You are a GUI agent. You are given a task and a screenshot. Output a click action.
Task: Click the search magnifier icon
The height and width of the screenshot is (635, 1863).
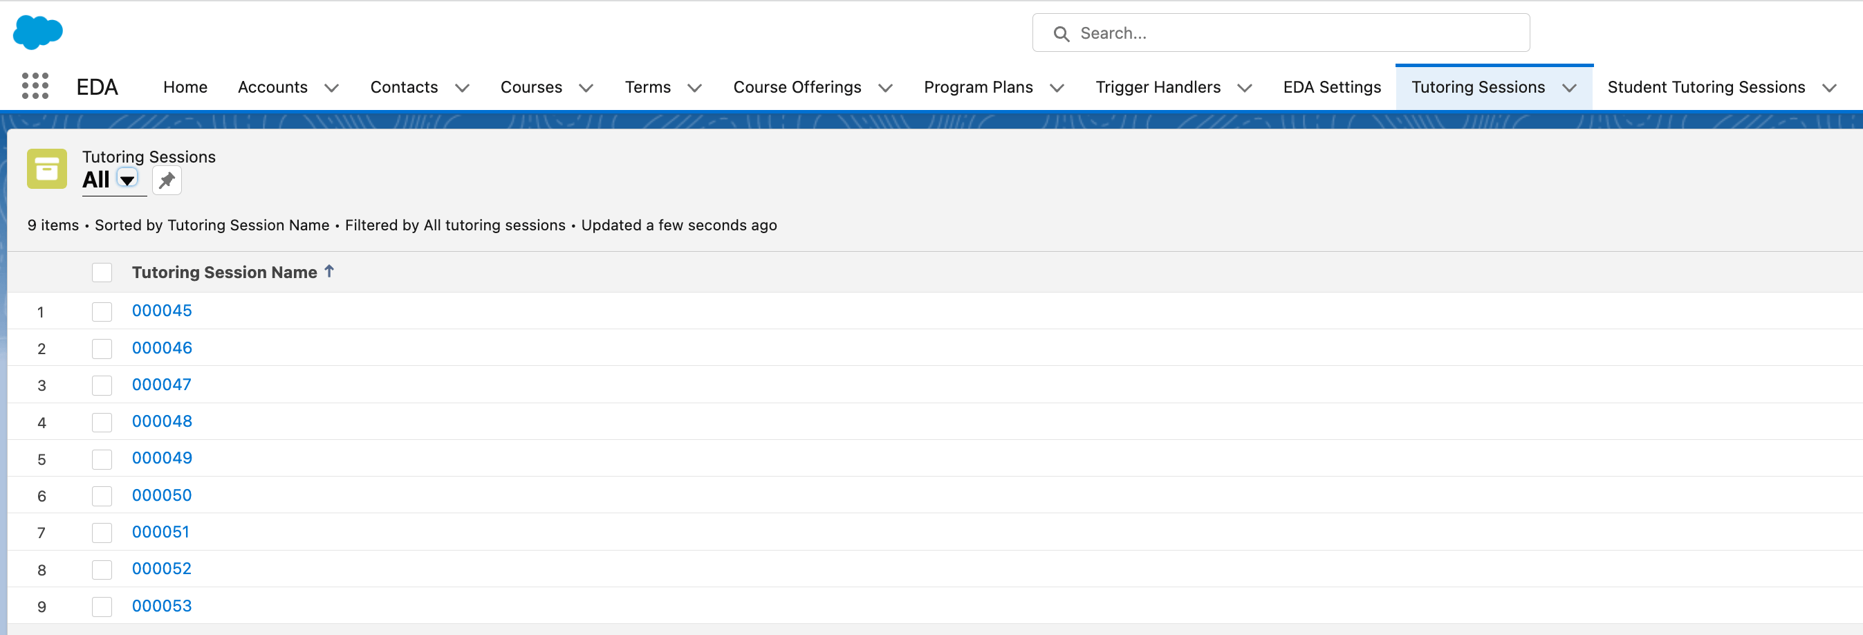1061,33
